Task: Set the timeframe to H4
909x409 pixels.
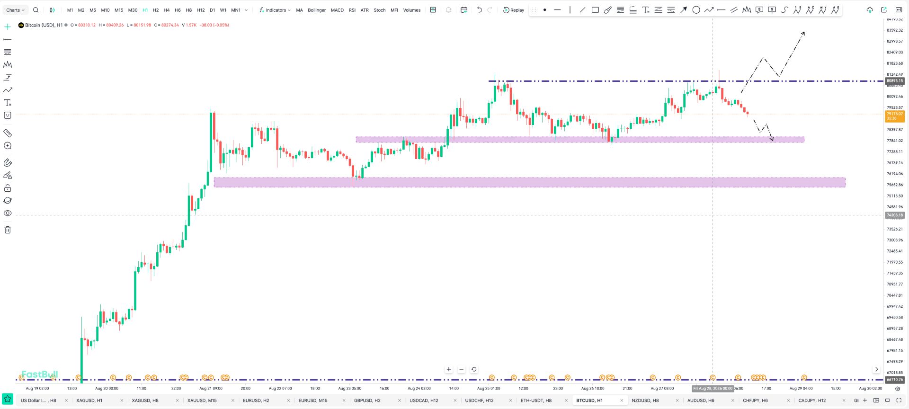Action: (167, 10)
